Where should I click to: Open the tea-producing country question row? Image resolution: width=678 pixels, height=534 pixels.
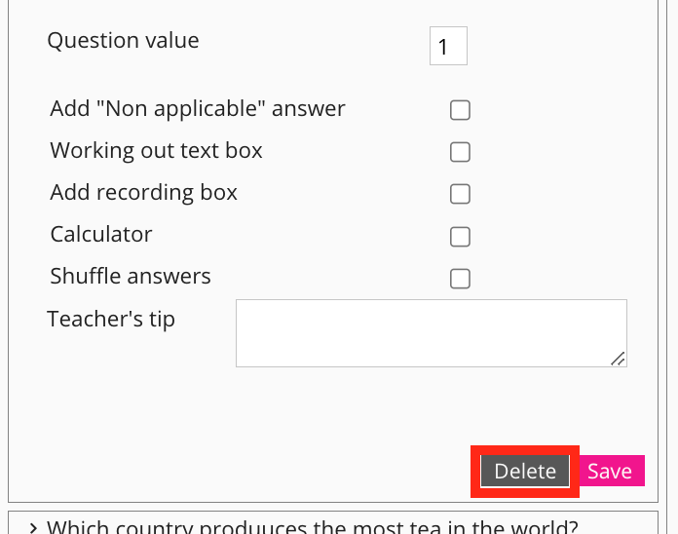pyautogui.click(x=312, y=527)
